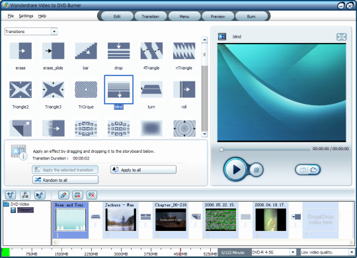Viewport: 357px width, 258px height.
Task: Click the preview seek slider handle
Action: click(x=221, y=150)
